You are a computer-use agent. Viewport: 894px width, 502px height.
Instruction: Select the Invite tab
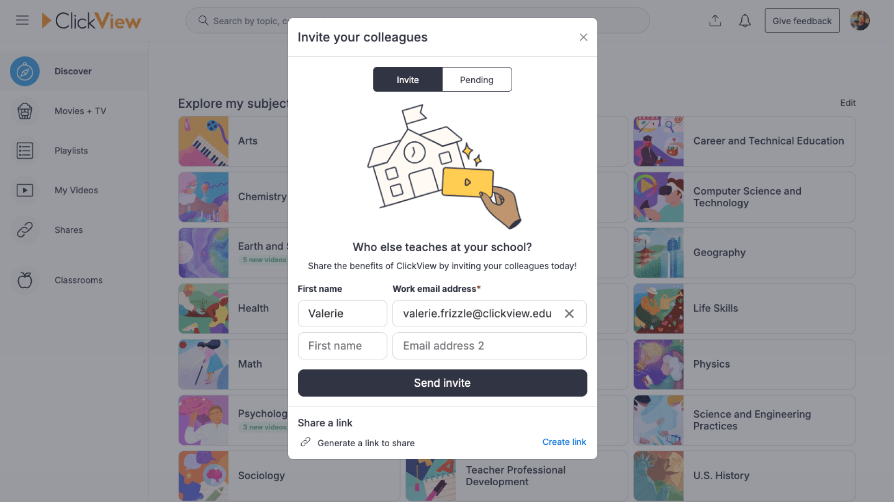point(407,79)
